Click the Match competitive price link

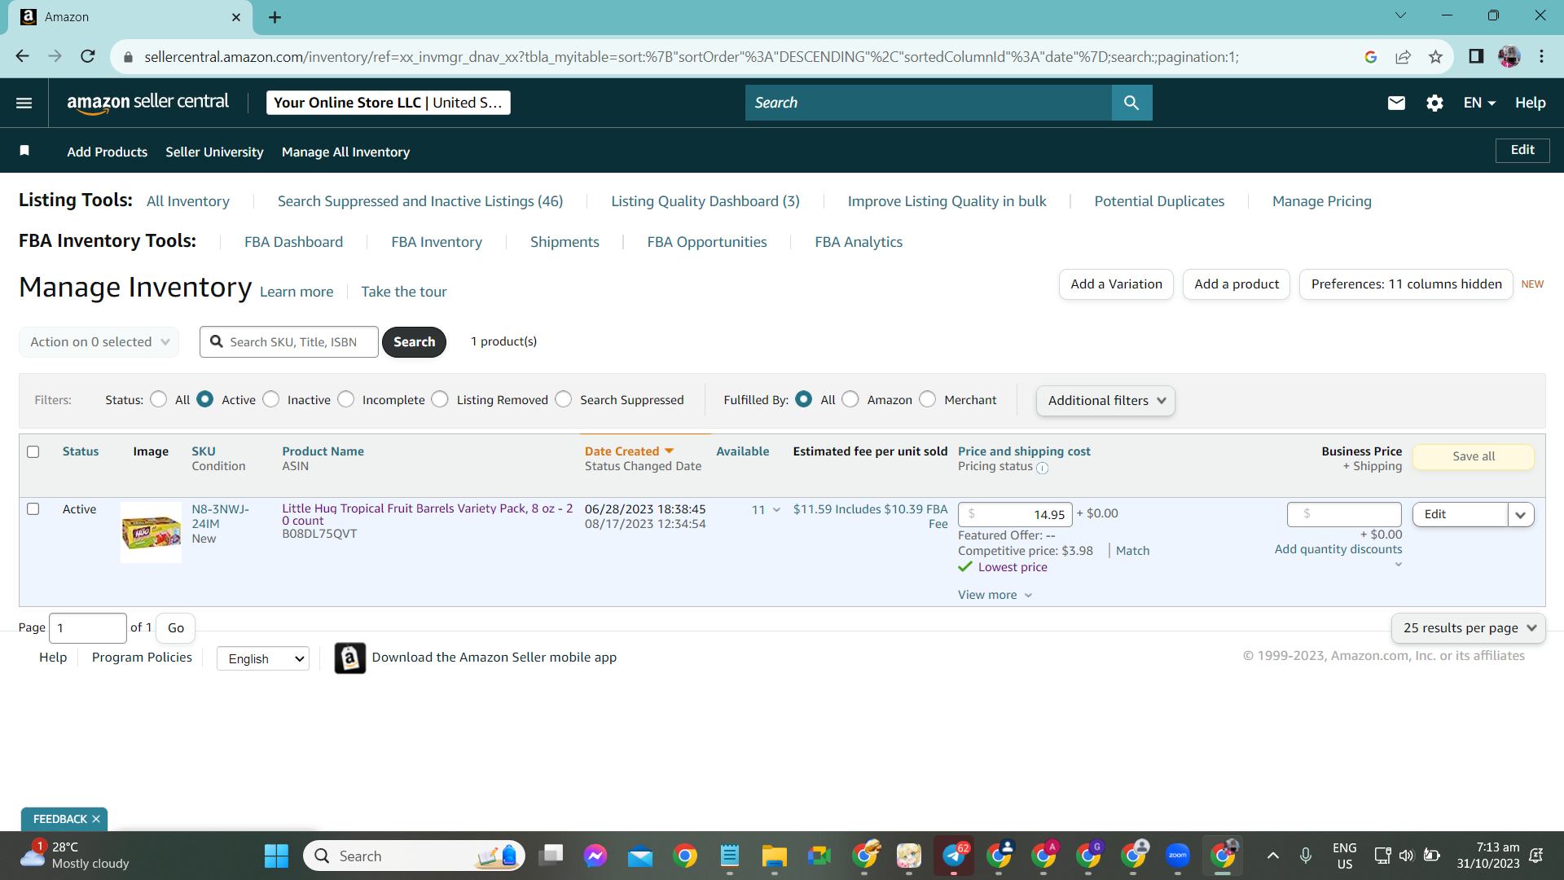pos(1132,551)
